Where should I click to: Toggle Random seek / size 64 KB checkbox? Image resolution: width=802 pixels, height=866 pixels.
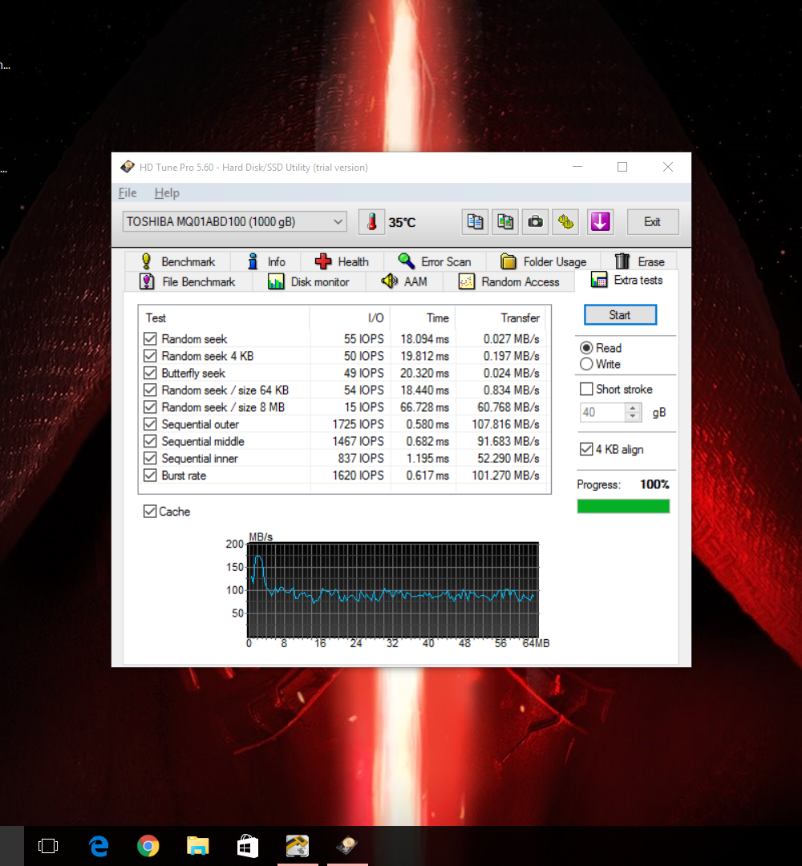pyautogui.click(x=150, y=390)
